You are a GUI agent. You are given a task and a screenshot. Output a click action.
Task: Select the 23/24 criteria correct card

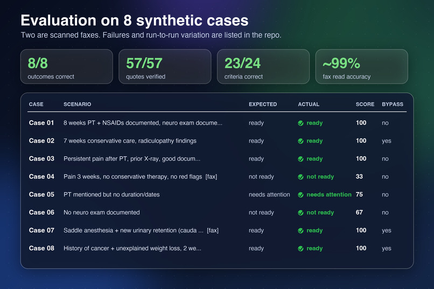[x=263, y=67]
